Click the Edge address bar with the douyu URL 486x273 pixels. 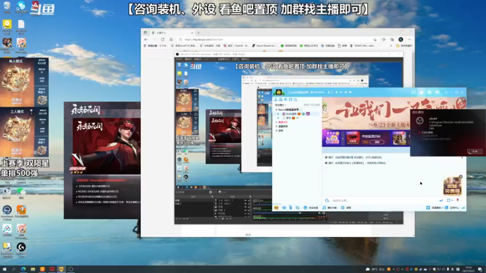pyautogui.click(x=276, y=39)
